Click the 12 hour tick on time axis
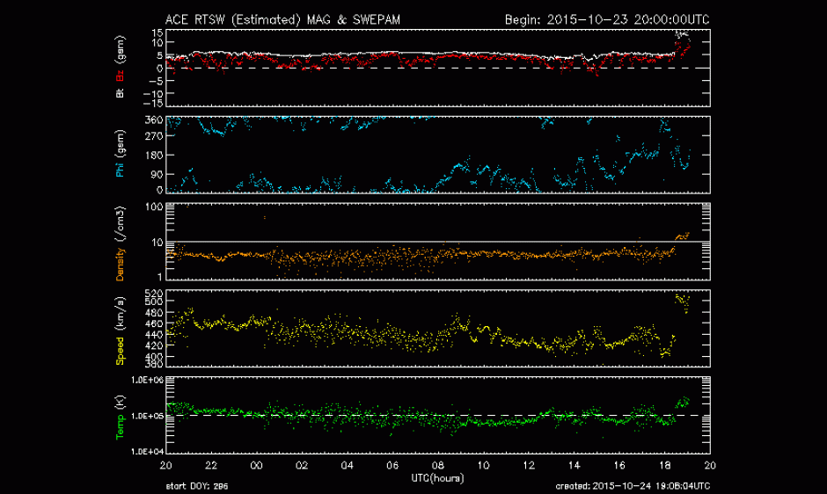Viewport: 827px width, 494px height. coord(529,464)
